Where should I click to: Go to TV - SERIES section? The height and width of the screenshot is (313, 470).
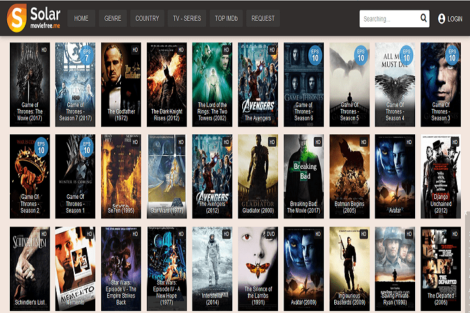click(x=187, y=18)
